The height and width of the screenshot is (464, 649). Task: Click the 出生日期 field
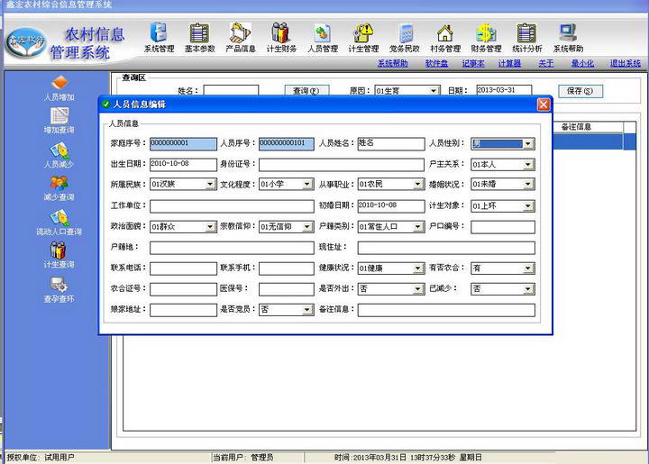pos(183,165)
